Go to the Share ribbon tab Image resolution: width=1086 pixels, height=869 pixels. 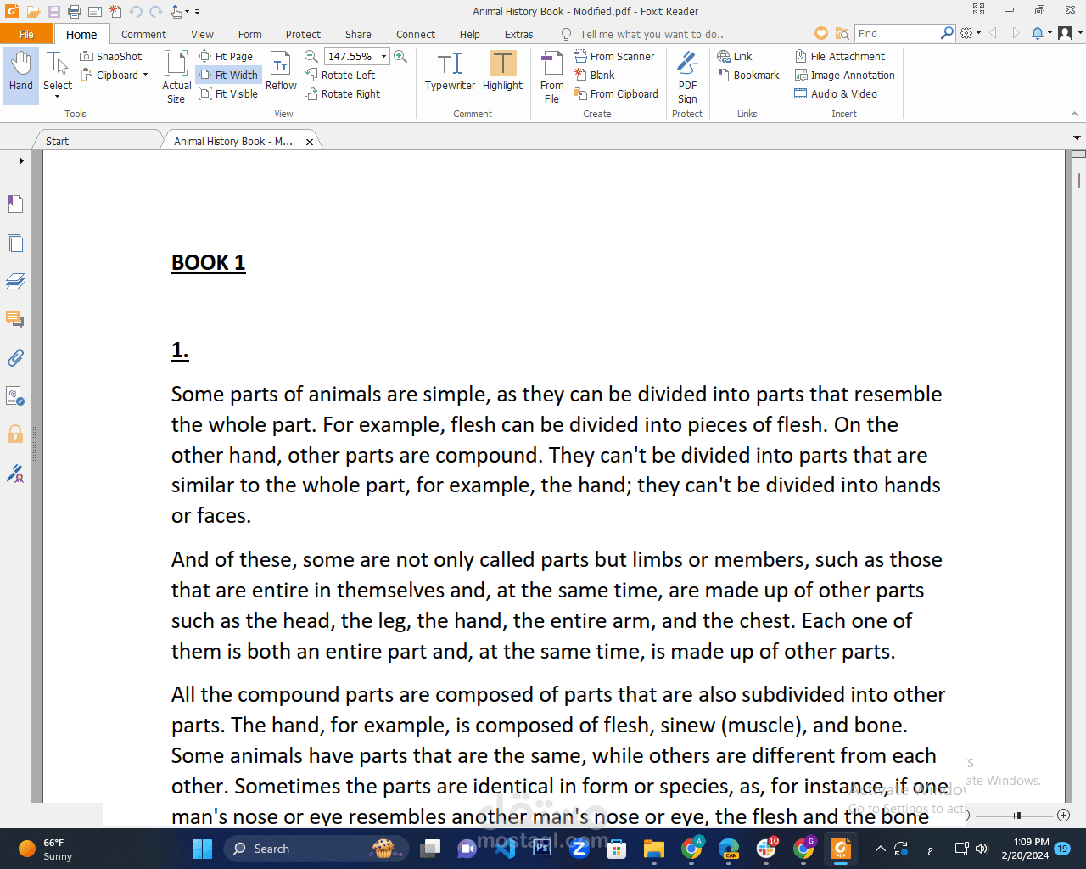pyautogui.click(x=358, y=34)
